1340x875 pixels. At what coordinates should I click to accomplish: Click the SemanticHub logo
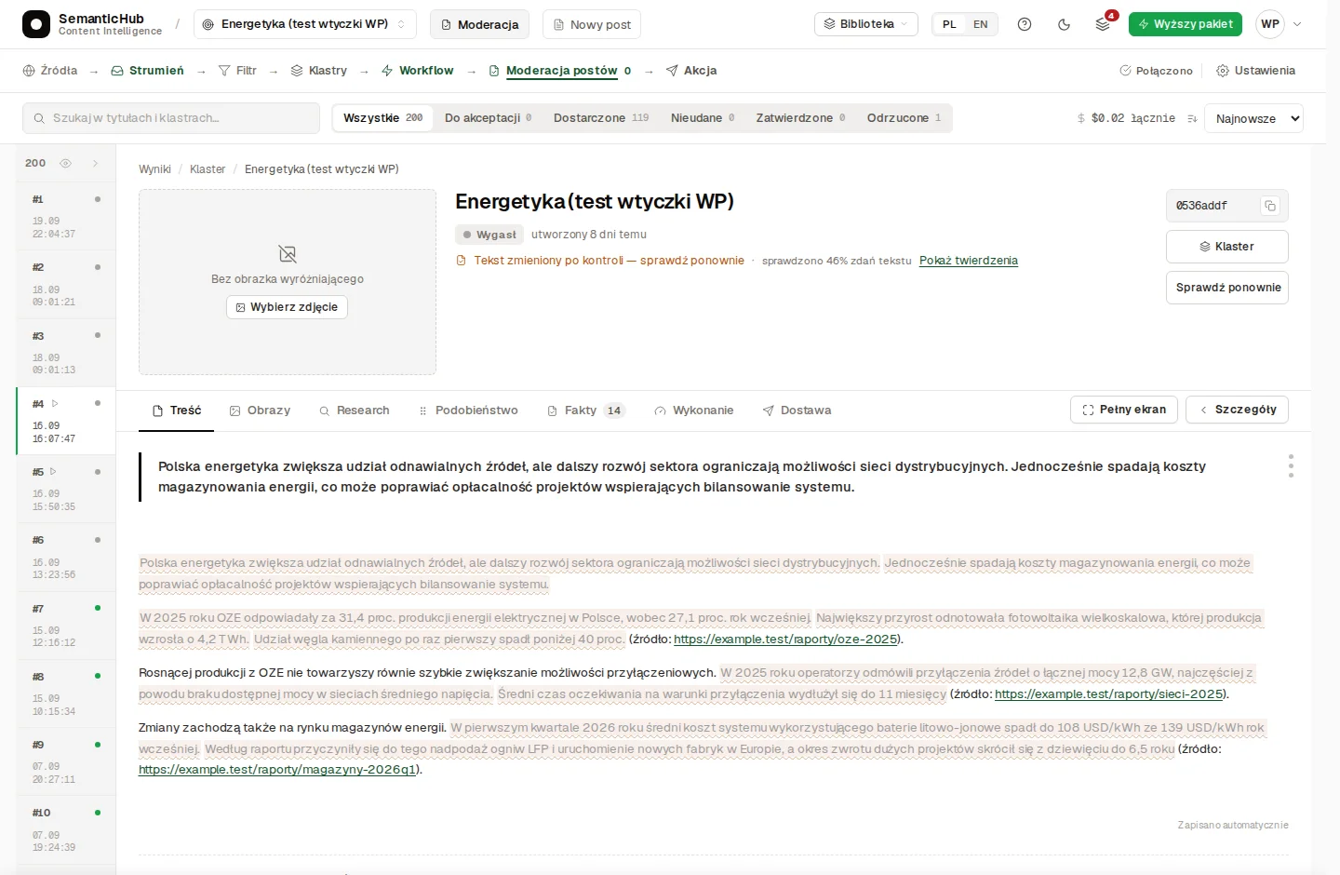point(35,24)
